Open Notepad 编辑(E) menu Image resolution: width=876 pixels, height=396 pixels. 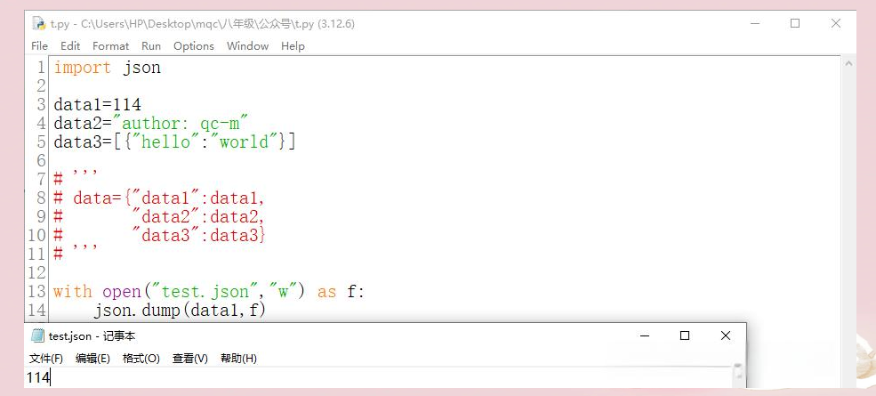click(x=92, y=358)
